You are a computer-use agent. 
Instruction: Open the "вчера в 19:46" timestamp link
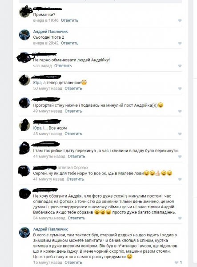(x=46, y=20)
